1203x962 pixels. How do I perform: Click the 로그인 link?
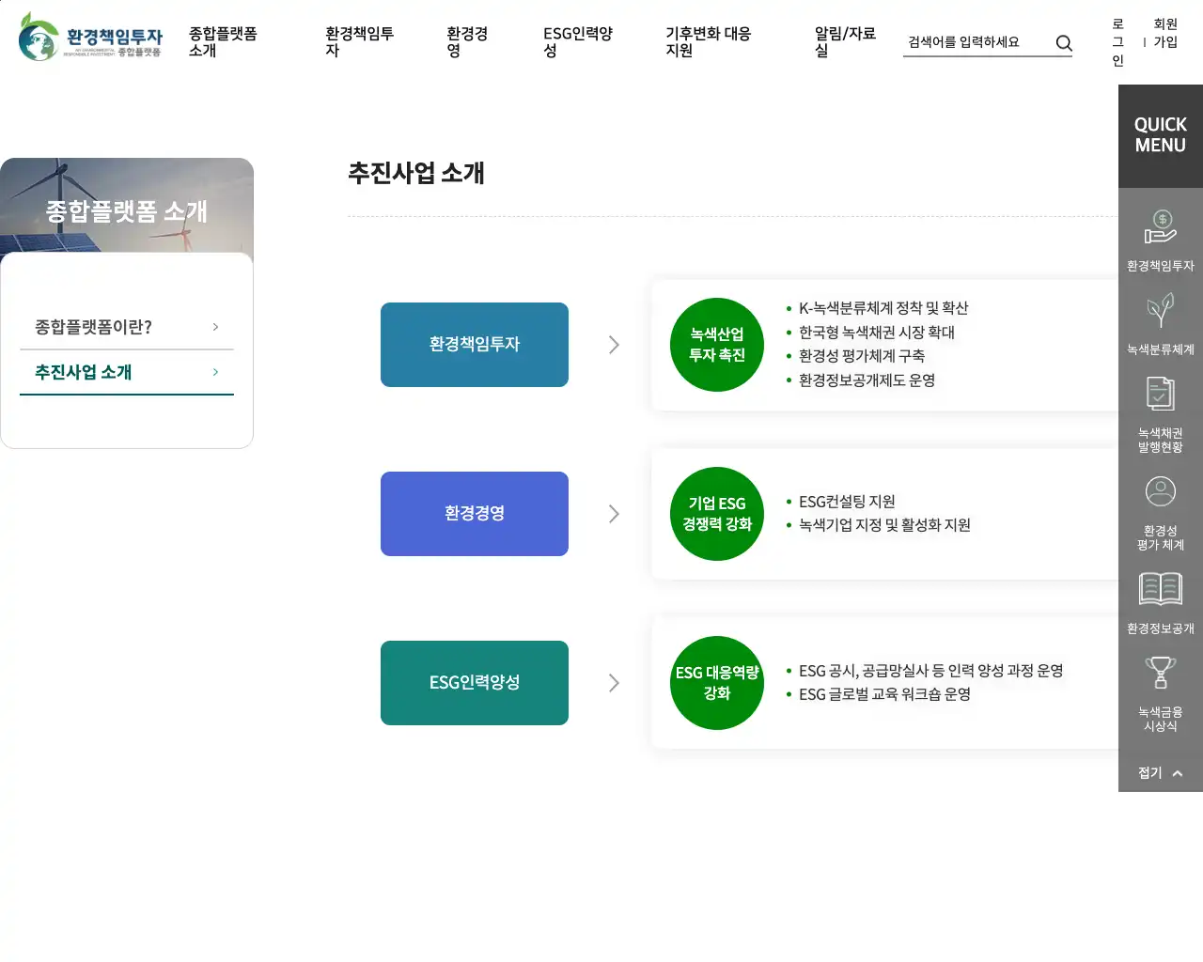(1117, 42)
